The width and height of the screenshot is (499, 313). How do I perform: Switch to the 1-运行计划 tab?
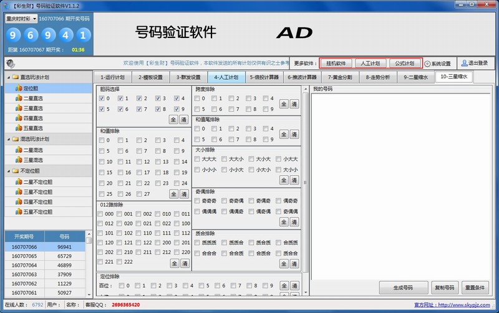point(112,77)
